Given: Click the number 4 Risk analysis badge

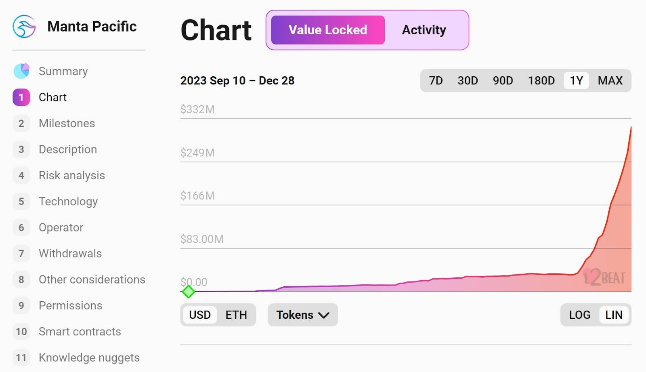Looking at the screenshot, I should [x=21, y=175].
